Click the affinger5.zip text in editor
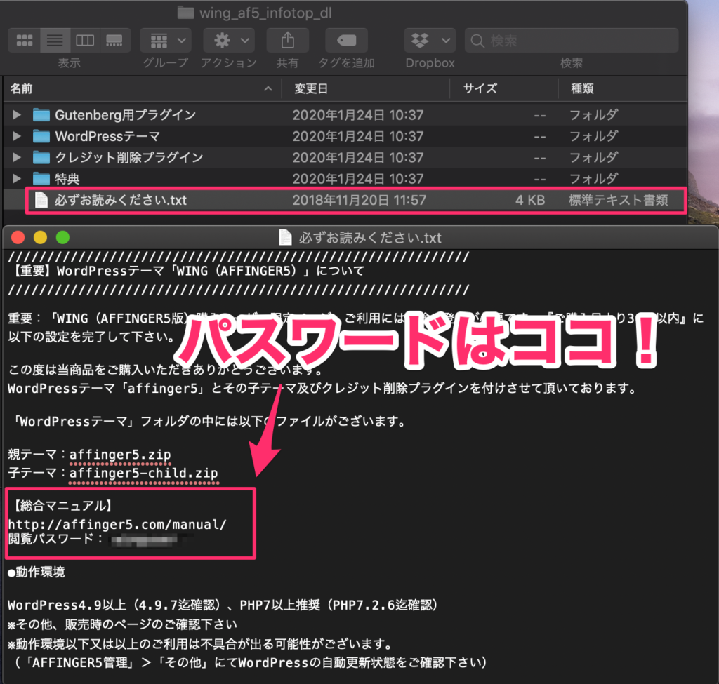Screen dimensions: 719x684 (120, 455)
